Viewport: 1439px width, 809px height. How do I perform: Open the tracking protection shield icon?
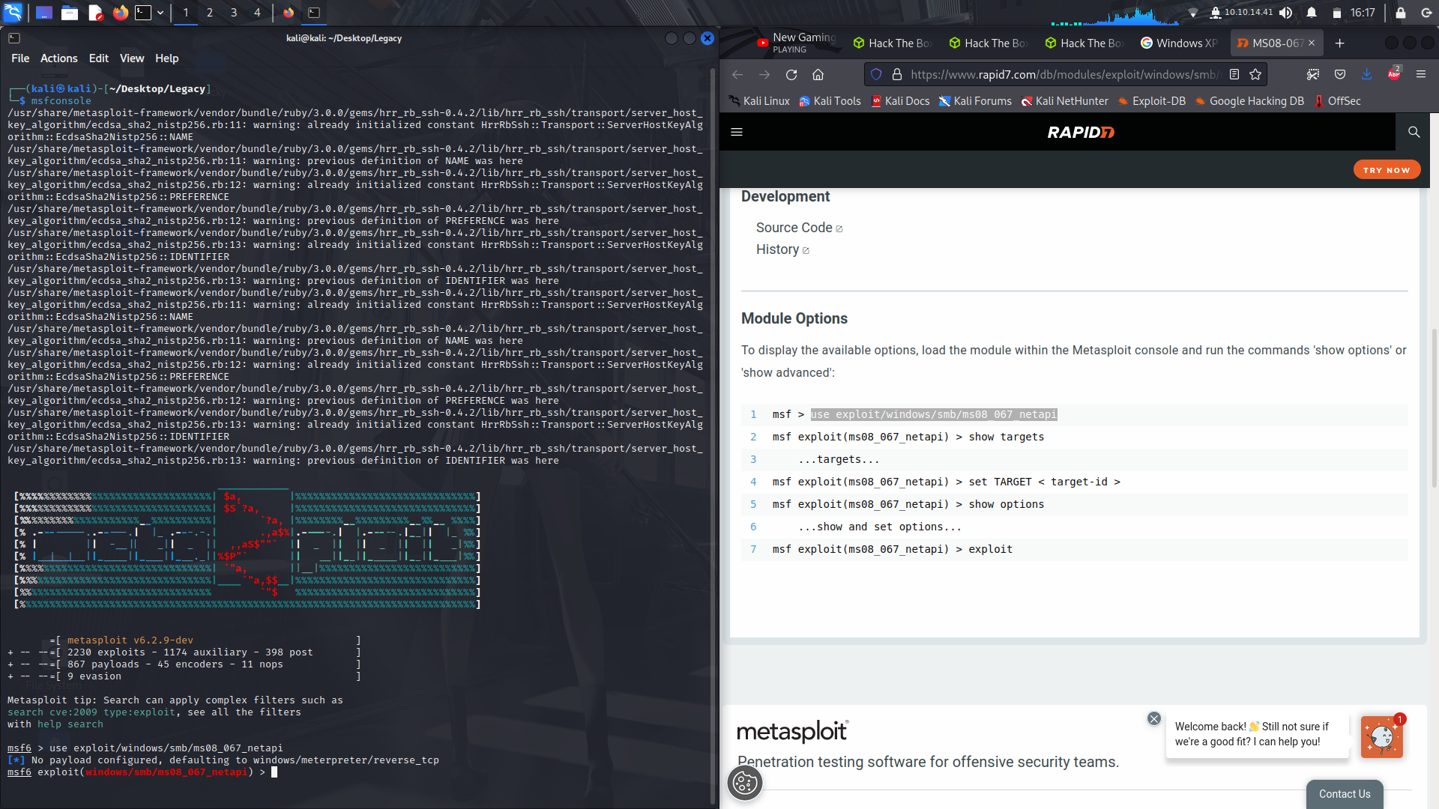click(876, 74)
